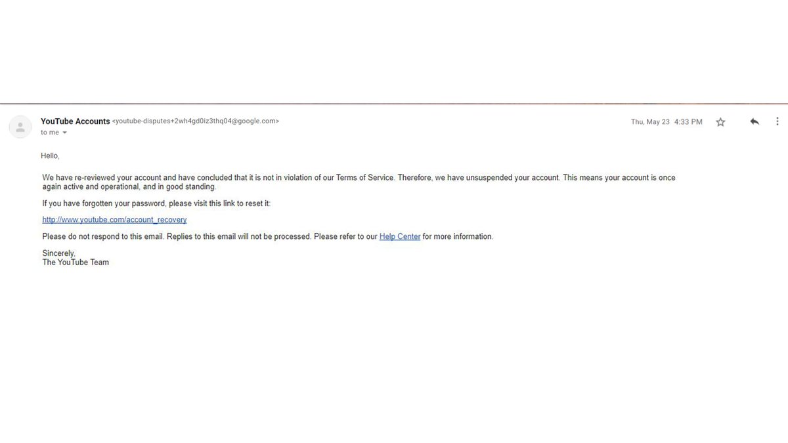Click 'The YouTube Team' signature
788x443 pixels.
point(76,263)
